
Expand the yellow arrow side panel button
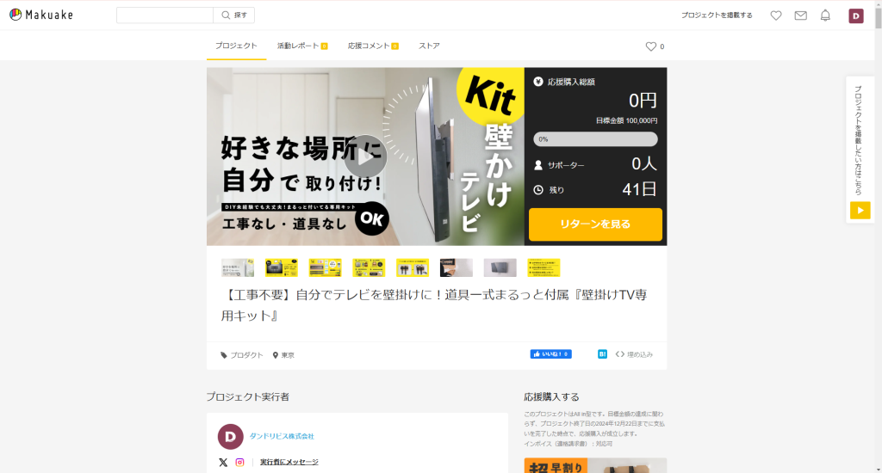tap(860, 211)
